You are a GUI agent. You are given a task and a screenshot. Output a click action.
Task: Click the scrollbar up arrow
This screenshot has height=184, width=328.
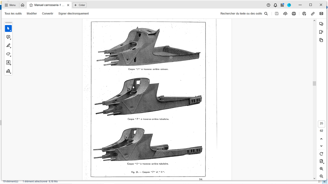[x=314, y=20]
